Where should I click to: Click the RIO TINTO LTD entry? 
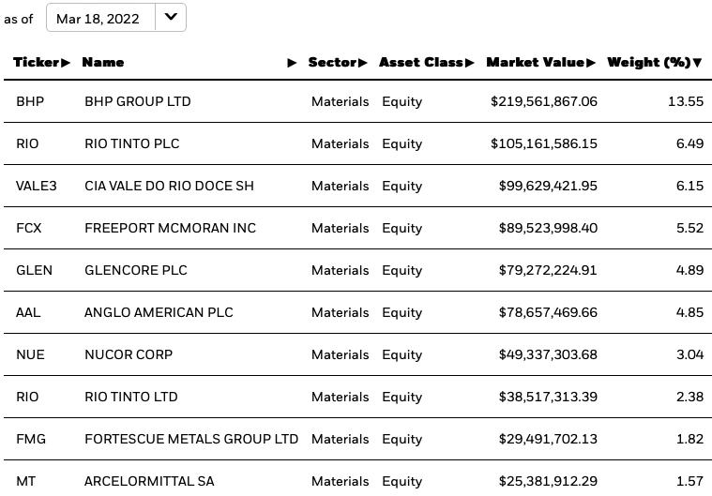coord(131,397)
